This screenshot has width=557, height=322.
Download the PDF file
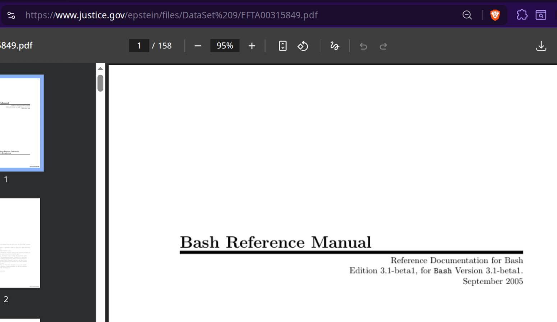541,46
